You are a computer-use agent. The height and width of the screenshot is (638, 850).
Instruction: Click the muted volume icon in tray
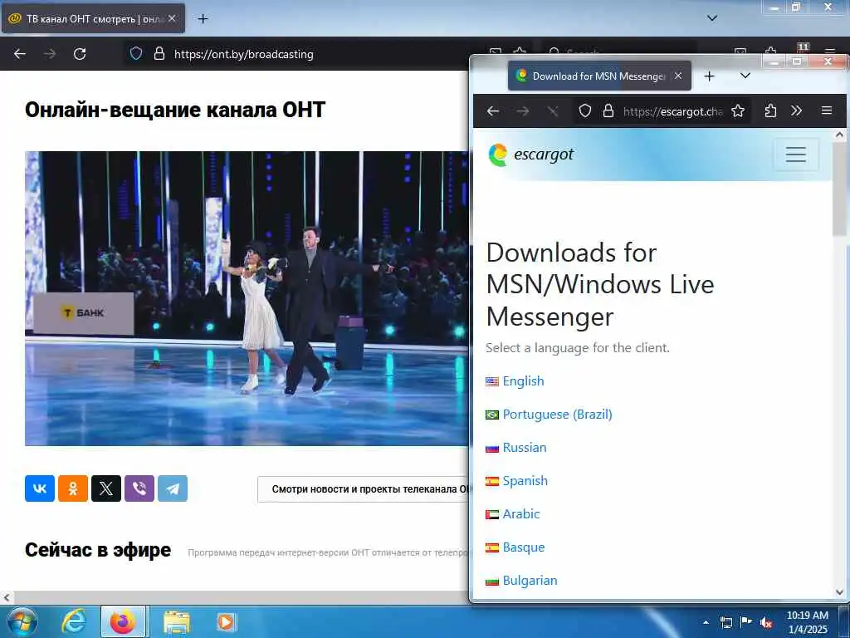766,623
